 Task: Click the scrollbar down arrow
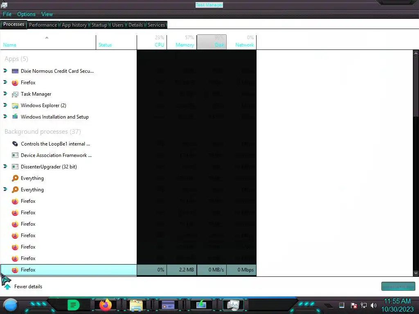(416, 274)
